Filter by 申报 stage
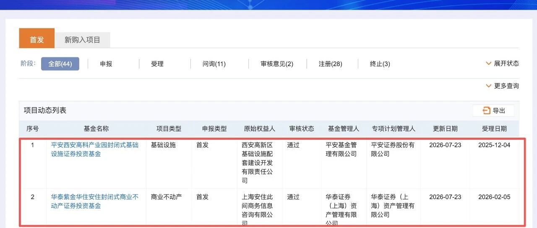Image resolution: width=537 pixels, height=228 pixels. [x=106, y=64]
